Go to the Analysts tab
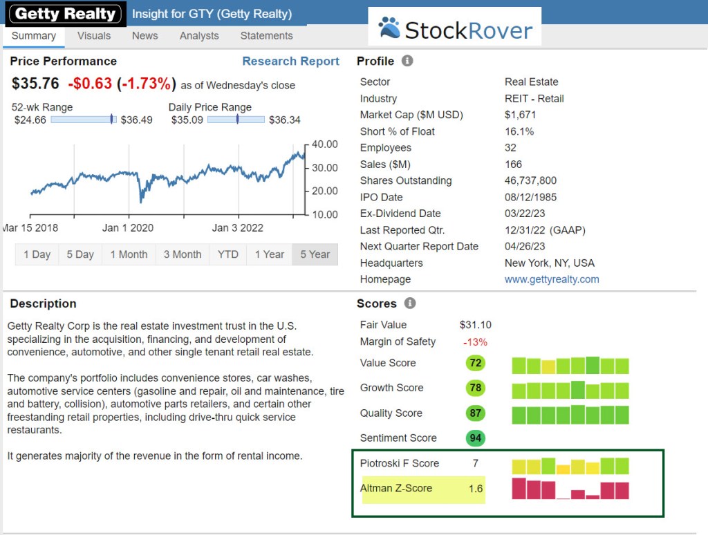Image resolution: width=708 pixels, height=535 pixels. coord(199,36)
